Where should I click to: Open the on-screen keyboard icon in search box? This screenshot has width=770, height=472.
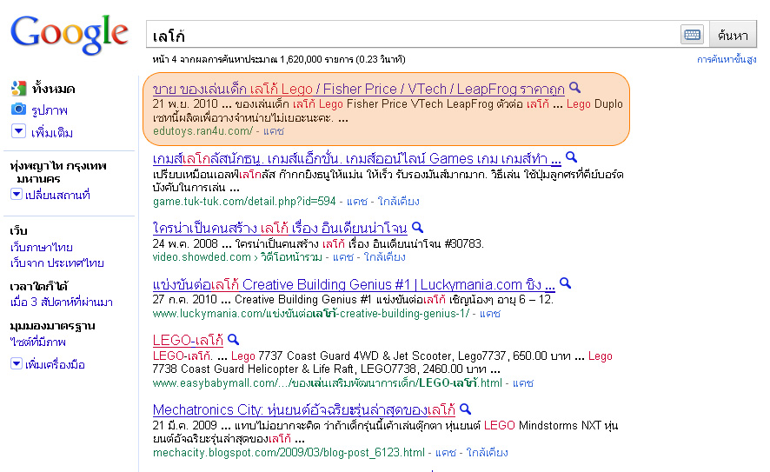(693, 35)
